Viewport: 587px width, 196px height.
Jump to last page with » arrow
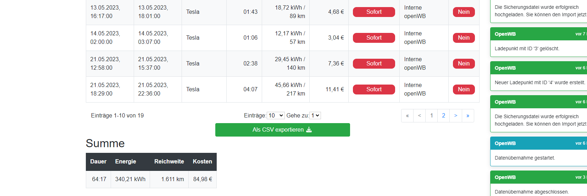point(468,116)
